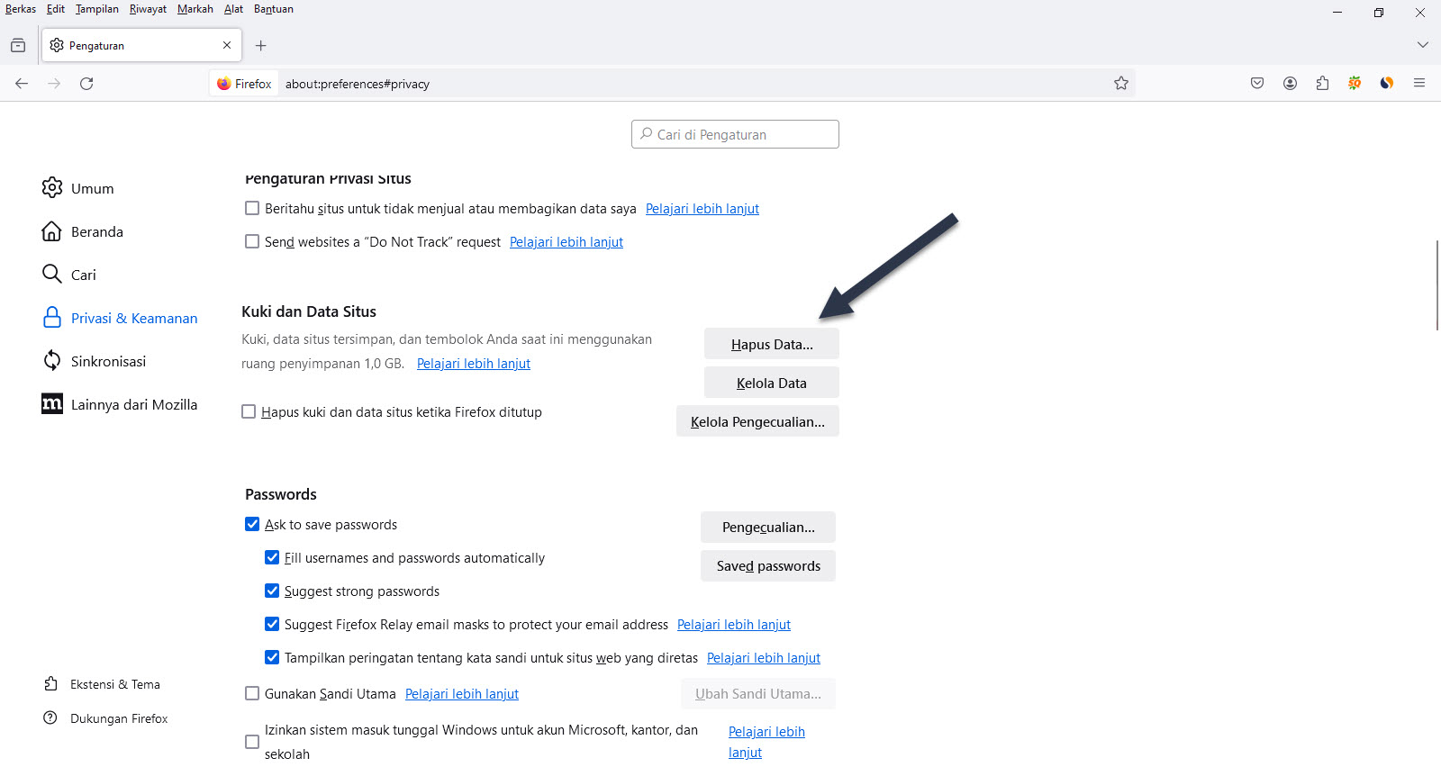Screen dimensions: 1441x767
Task: Open the Firefox account profile icon
Action: click(1290, 84)
